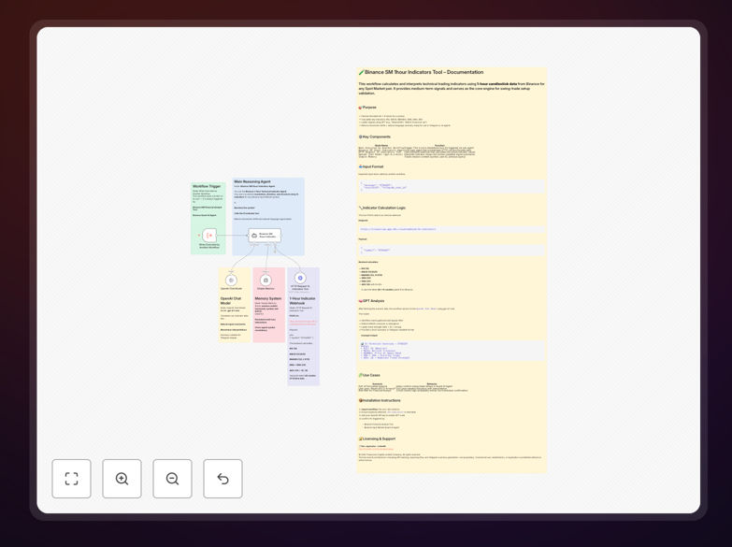Screen dimensions: 732x547
Task: Click the Workflow Trigger sticky note heading
Action: click(x=207, y=186)
